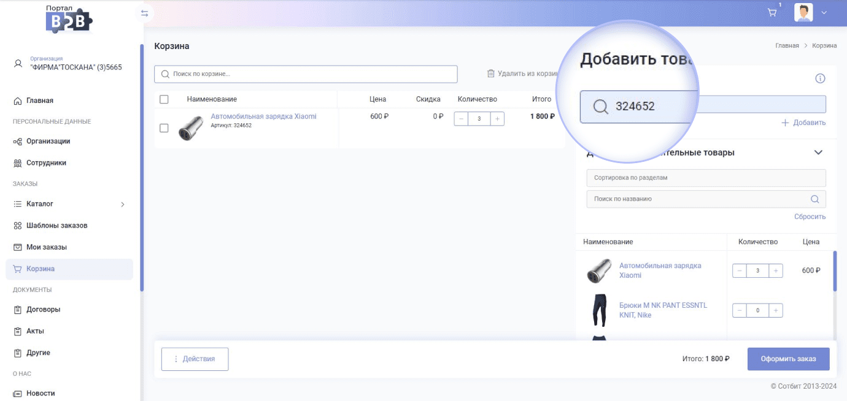Click the Главная home icon in sidebar
Image resolution: width=847 pixels, height=401 pixels.
click(x=18, y=101)
